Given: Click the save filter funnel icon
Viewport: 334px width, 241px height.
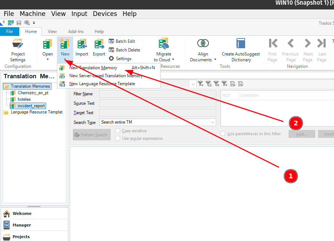Looking at the screenshot, I should [x=209, y=84].
